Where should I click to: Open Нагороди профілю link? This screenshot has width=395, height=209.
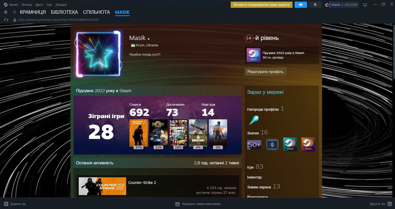point(265,109)
